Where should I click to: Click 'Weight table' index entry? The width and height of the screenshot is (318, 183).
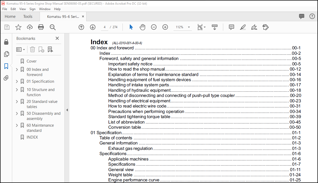[120, 175]
